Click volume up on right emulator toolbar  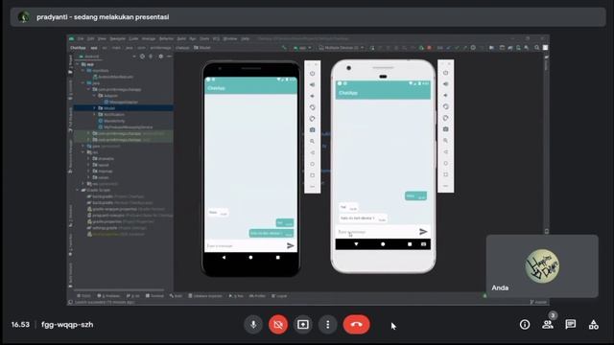click(445, 84)
